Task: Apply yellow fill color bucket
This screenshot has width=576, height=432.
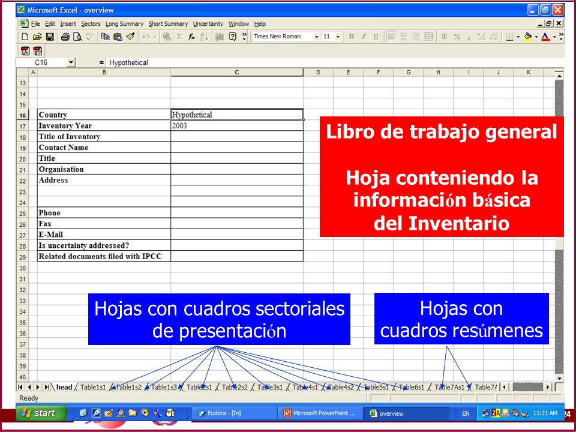Action: (x=528, y=37)
